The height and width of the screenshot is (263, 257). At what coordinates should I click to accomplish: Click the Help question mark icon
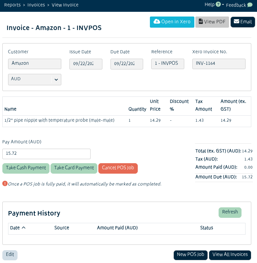[218, 4]
